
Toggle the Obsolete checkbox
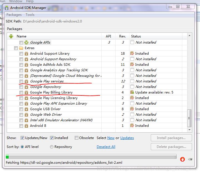tap(76, 138)
